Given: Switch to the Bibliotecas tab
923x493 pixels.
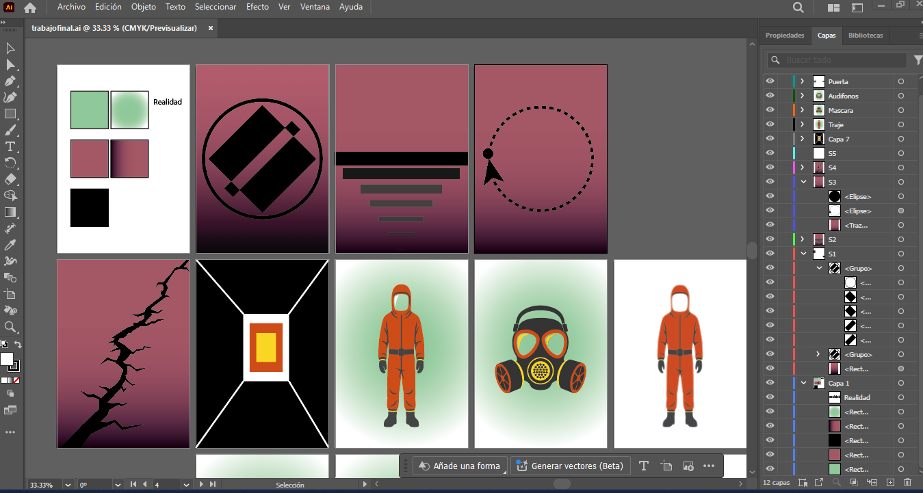Looking at the screenshot, I should coord(866,36).
